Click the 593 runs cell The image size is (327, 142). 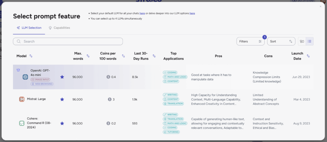click(135, 123)
